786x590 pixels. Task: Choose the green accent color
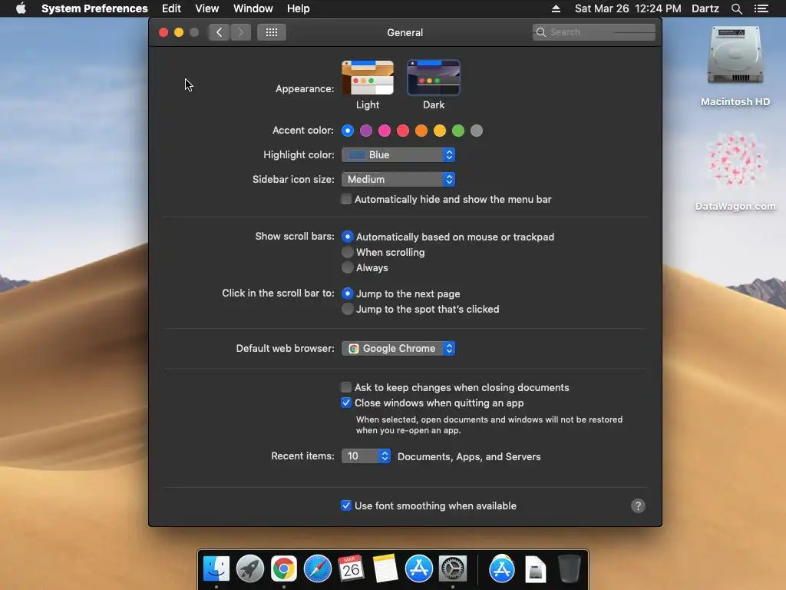(x=458, y=131)
